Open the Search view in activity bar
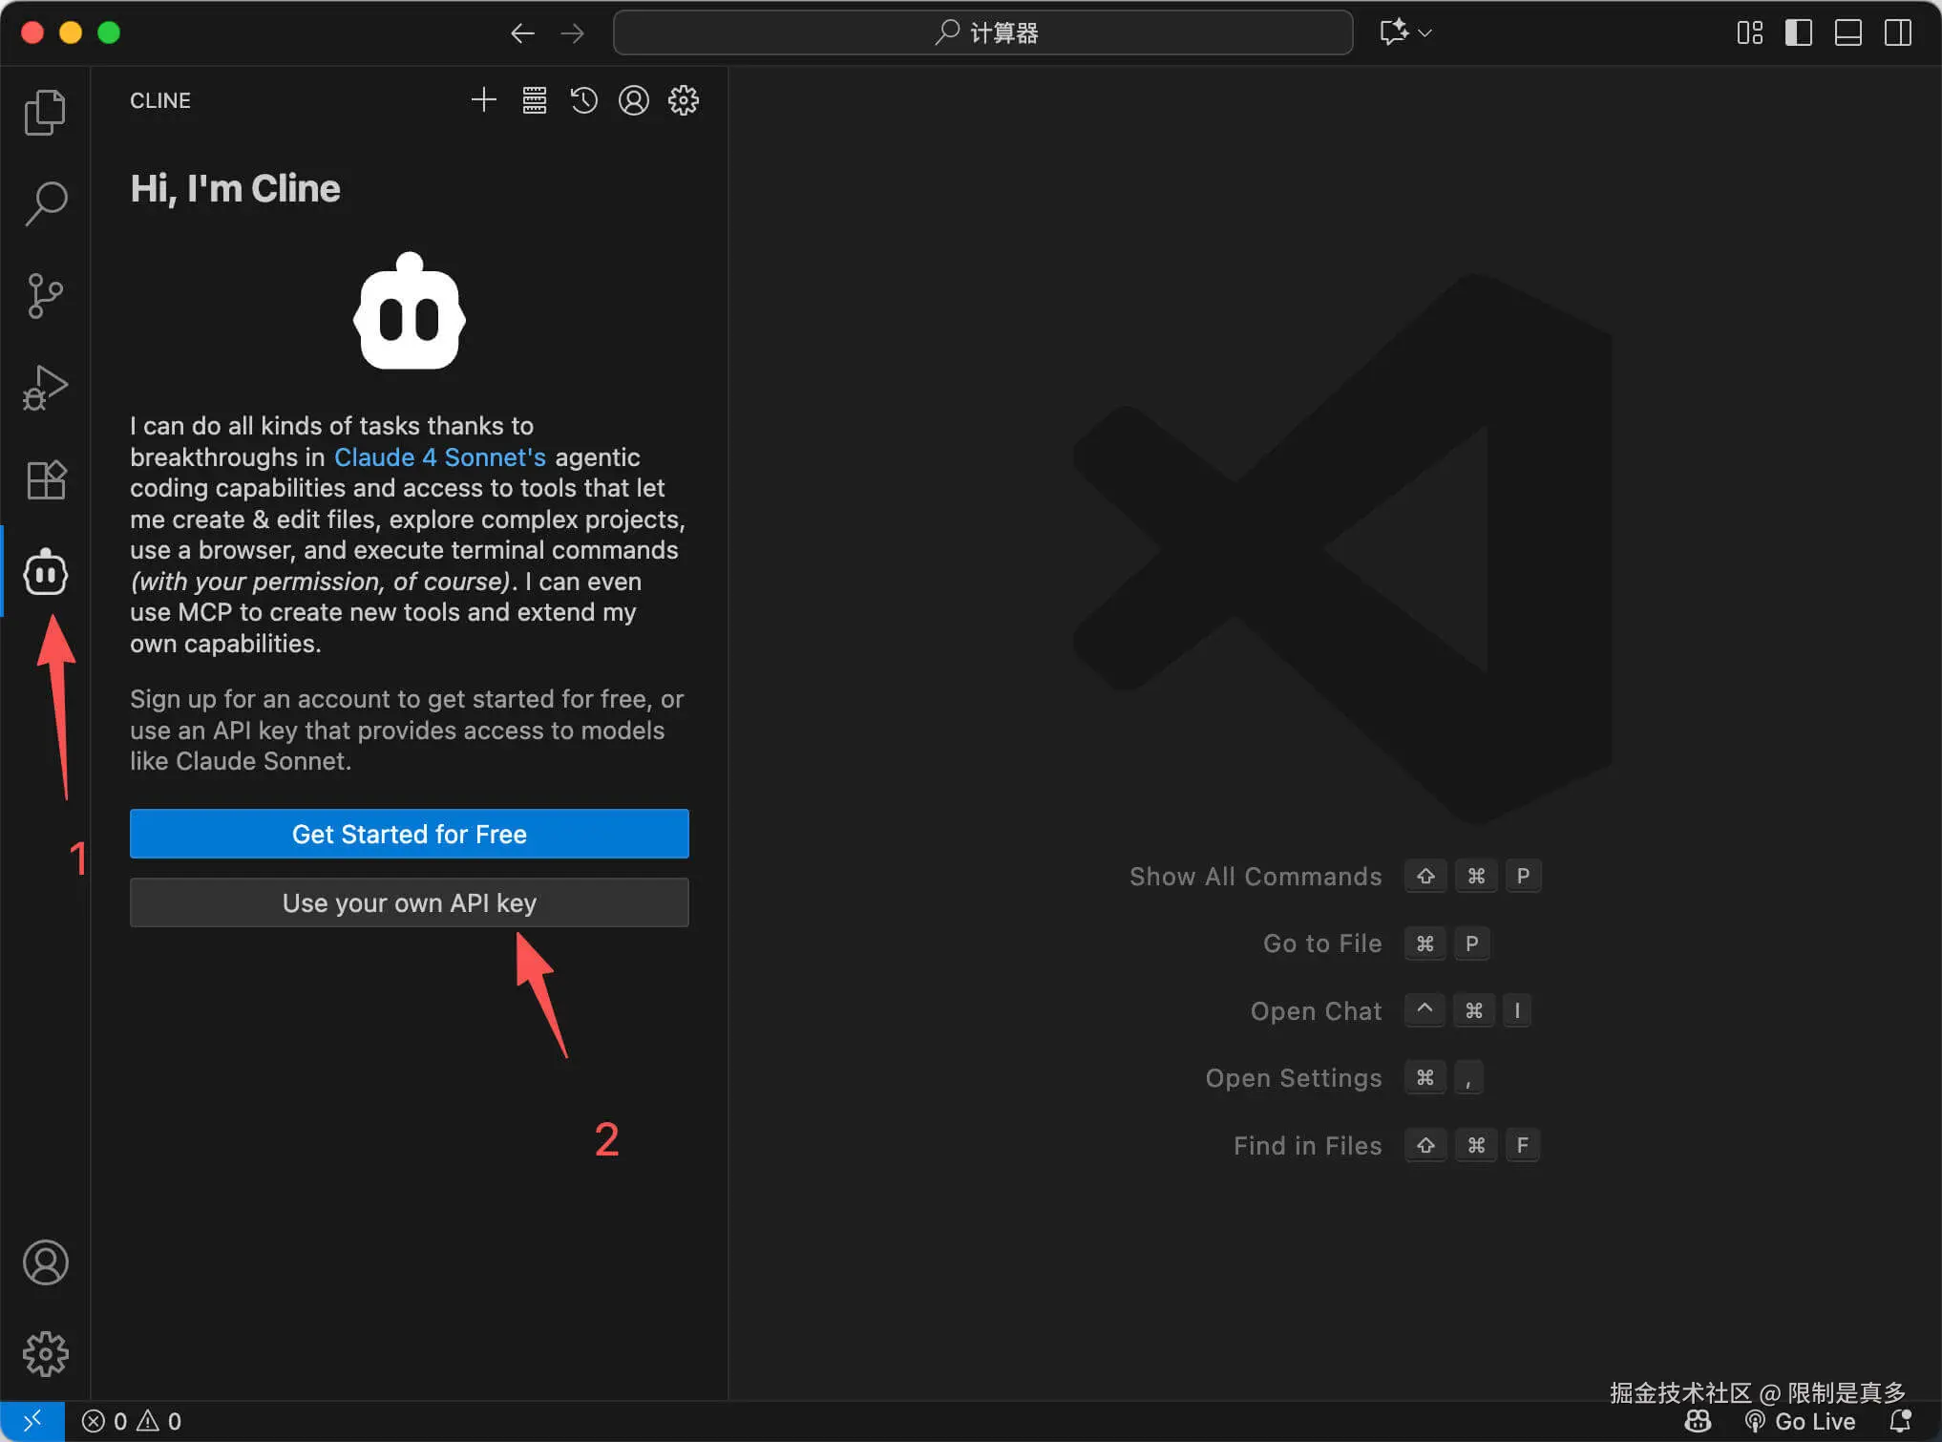 (45, 202)
